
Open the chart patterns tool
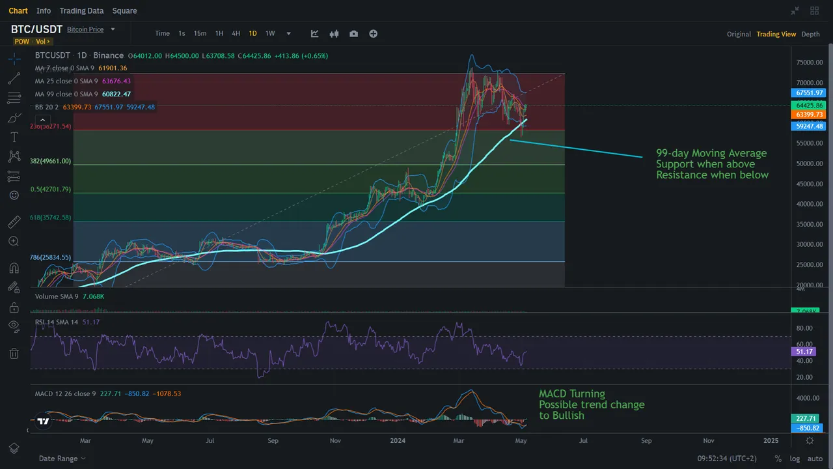click(x=14, y=156)
